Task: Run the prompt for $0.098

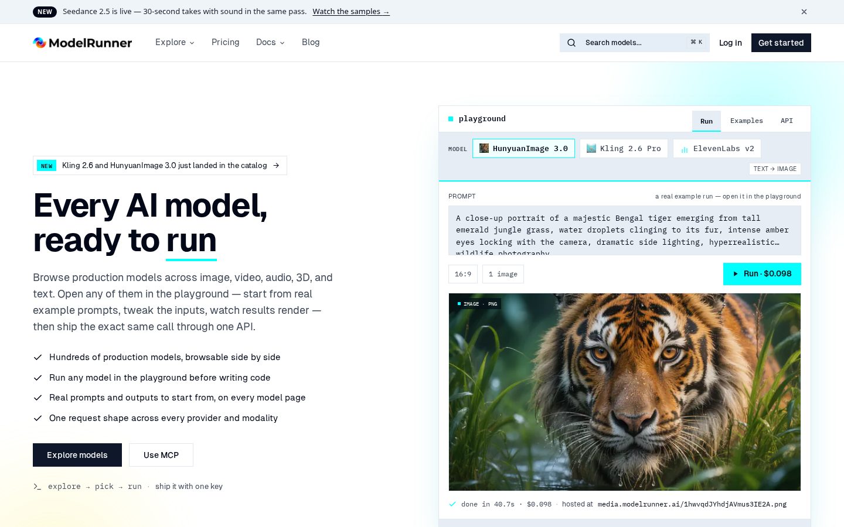Action: (762, 273)
